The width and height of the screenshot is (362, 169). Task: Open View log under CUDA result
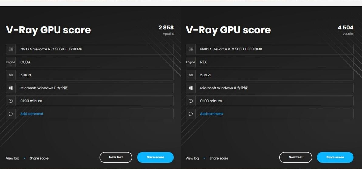pos(12,158)
